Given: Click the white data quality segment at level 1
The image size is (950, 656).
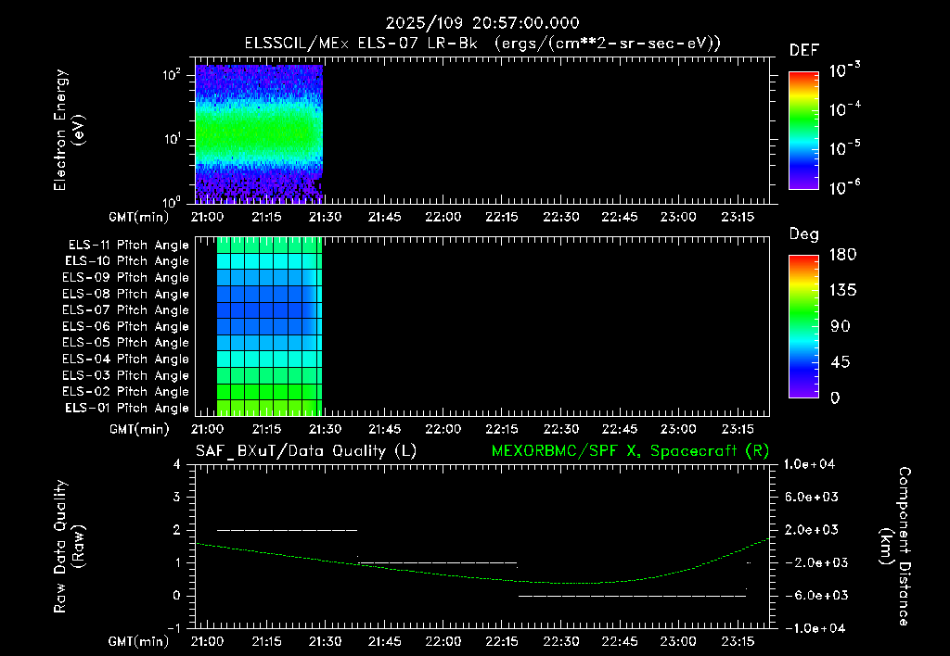Looking at the screenshot, I should [438, 562].
